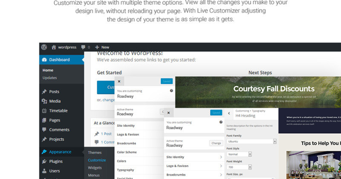Click the flower hall thumbnail image
Viewport: 341px width, 179px height.
coord(314,165)
